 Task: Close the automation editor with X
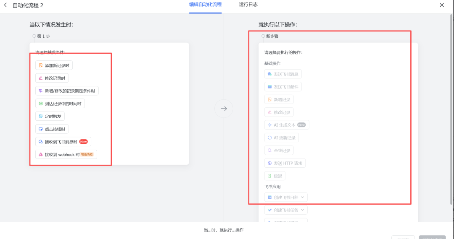tap(442, 5)
